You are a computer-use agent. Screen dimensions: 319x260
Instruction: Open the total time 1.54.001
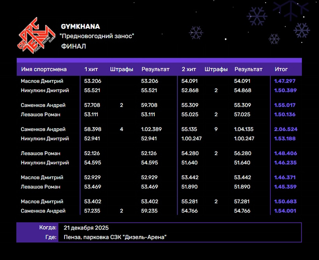pos(285,211)
